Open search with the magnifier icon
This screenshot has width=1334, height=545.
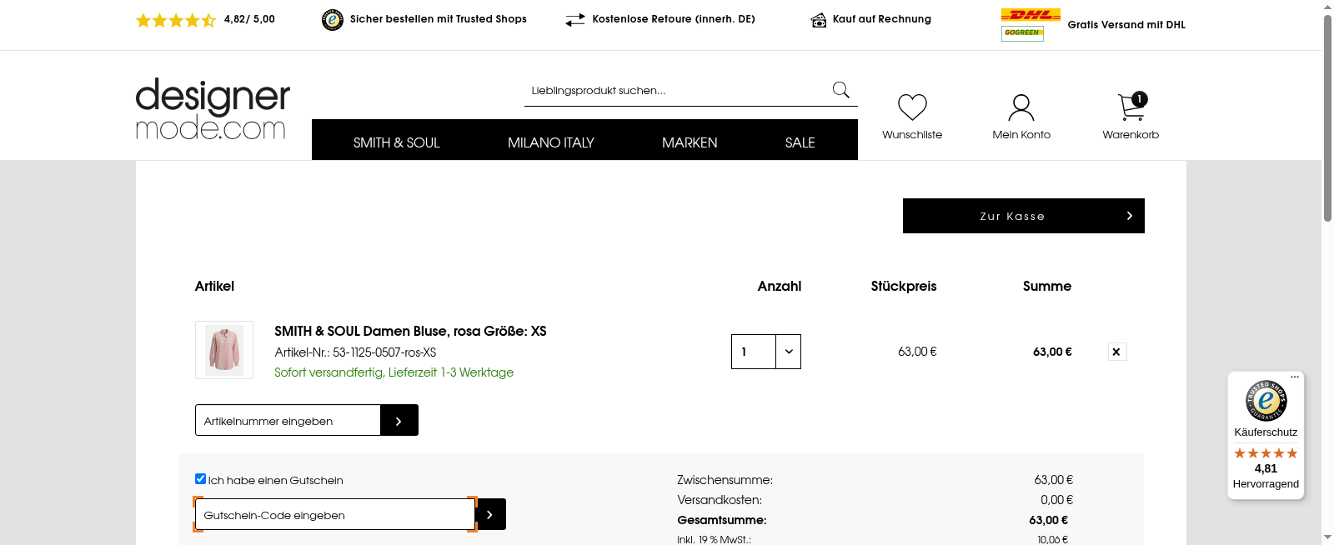840,89
